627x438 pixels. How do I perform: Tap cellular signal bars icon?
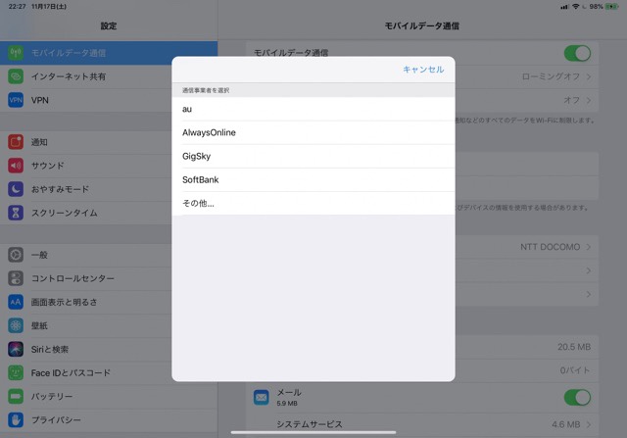[x=564, y=7]
